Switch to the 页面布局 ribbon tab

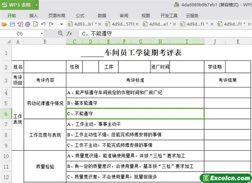57,15
